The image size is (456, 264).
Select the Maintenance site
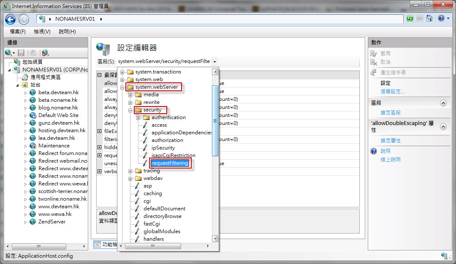[x=54, y=146]
